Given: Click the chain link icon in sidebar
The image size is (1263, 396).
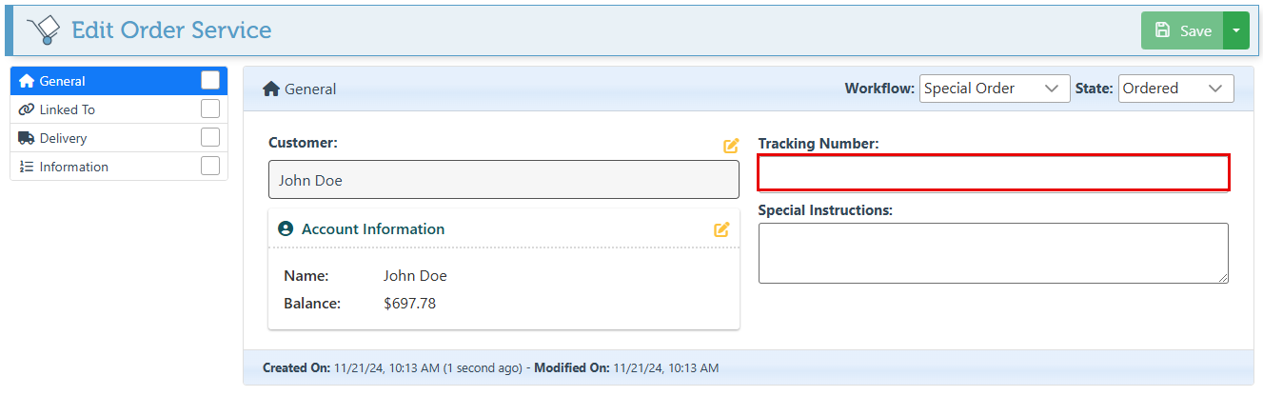Looking at the screenshot, I should click(x=27, y=109).
